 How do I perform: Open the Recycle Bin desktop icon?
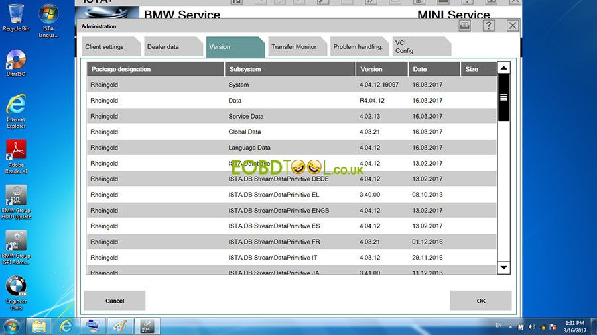click(16, 17)
